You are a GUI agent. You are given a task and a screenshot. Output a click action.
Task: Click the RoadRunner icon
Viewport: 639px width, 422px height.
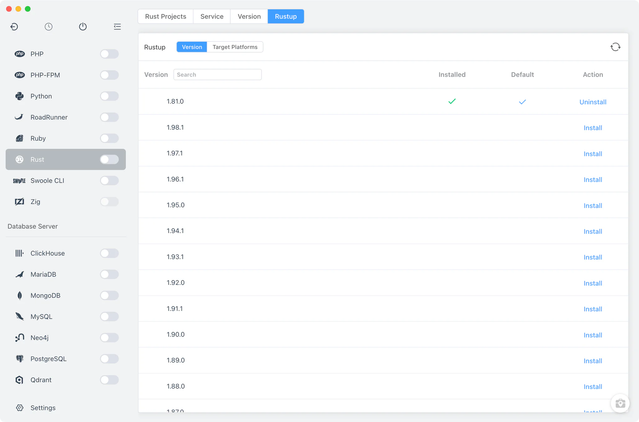[x=19, y=117]
